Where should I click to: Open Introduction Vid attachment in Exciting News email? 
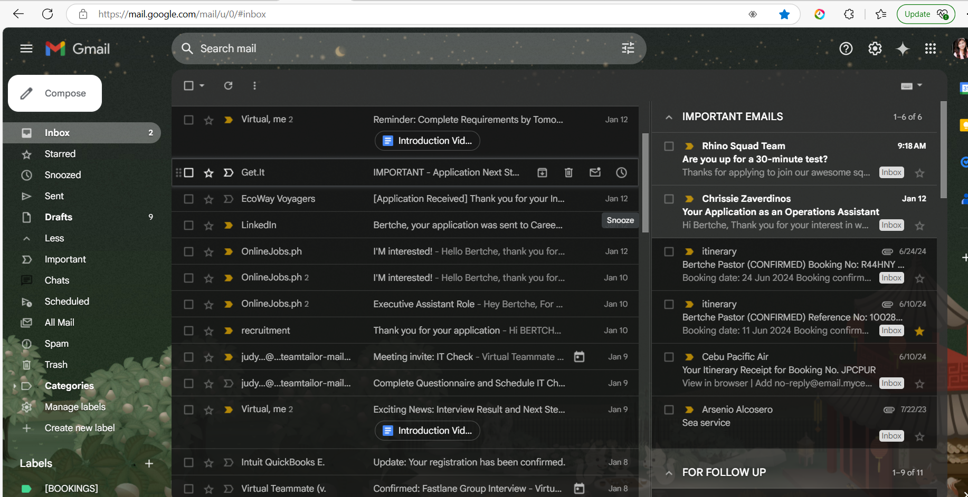click(x=428, y=431)
